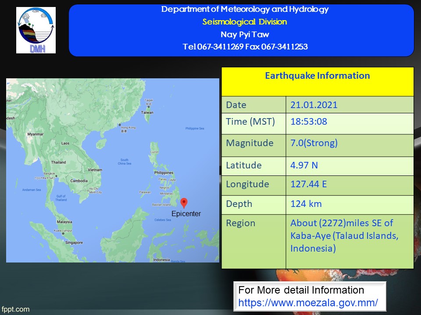
Task: Click the telephone and fax number line
Action: pyautogui.click(x=245, y=47)
